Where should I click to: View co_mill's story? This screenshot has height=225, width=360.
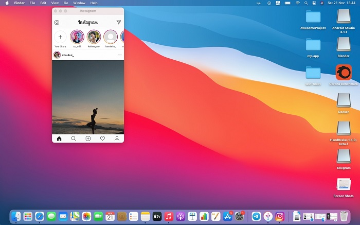point(77,37)
